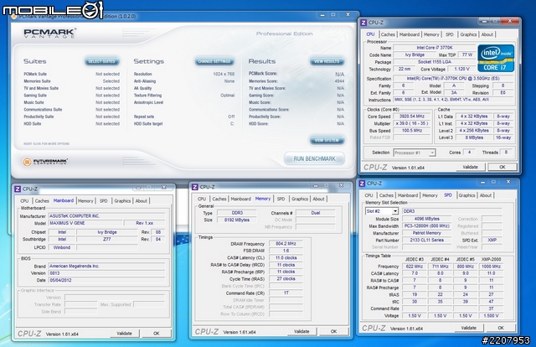The image size is (536, 347).
Task: Select CPU tab in SPD window
Action: (368, 195)
